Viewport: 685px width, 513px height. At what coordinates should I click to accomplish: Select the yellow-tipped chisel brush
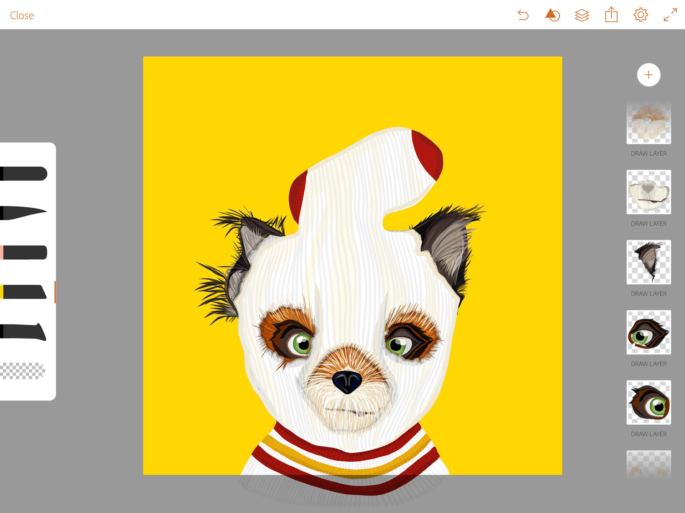pyautogui.click(x=24, y=292)
